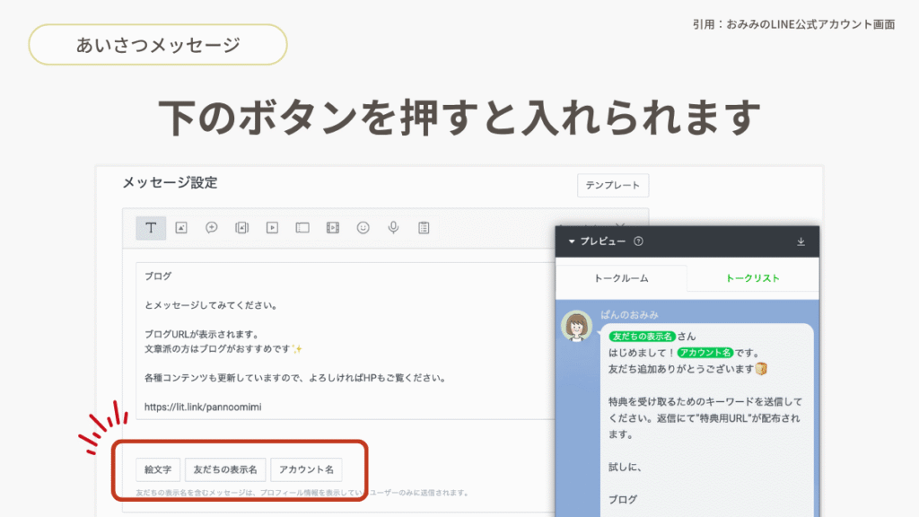
Task: Click the アカウント名 insert button
Action: pos(306,469)
